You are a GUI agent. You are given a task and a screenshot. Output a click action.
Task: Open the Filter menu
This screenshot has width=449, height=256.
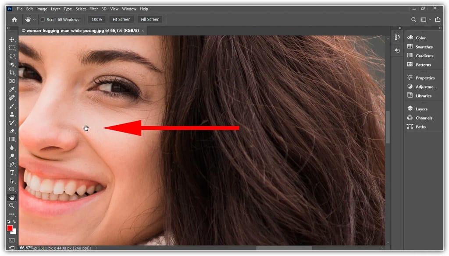tap(93, 9)
